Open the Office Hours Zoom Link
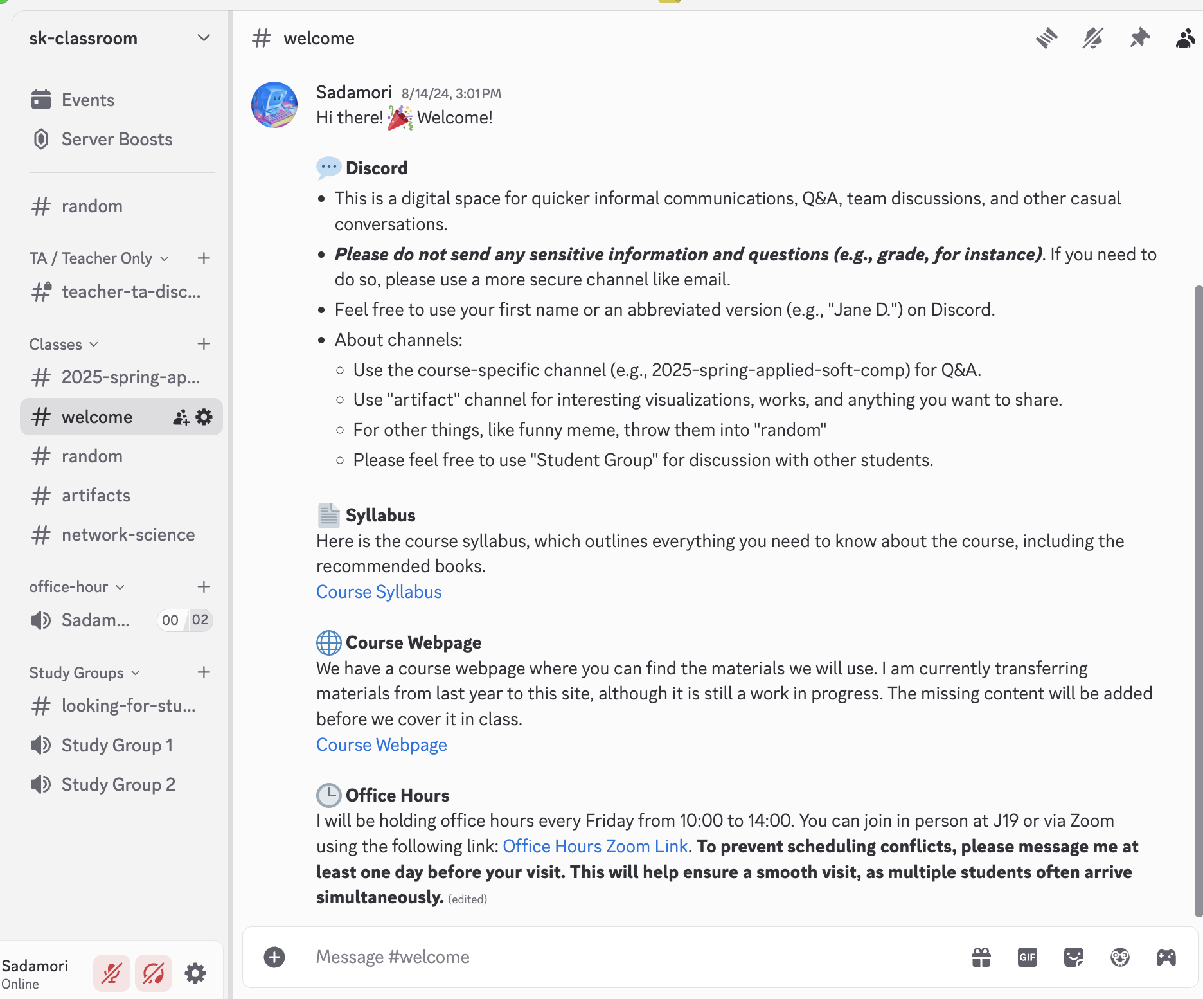The height and width of the screenshot is (999, 1203). (x=594, y=847)
